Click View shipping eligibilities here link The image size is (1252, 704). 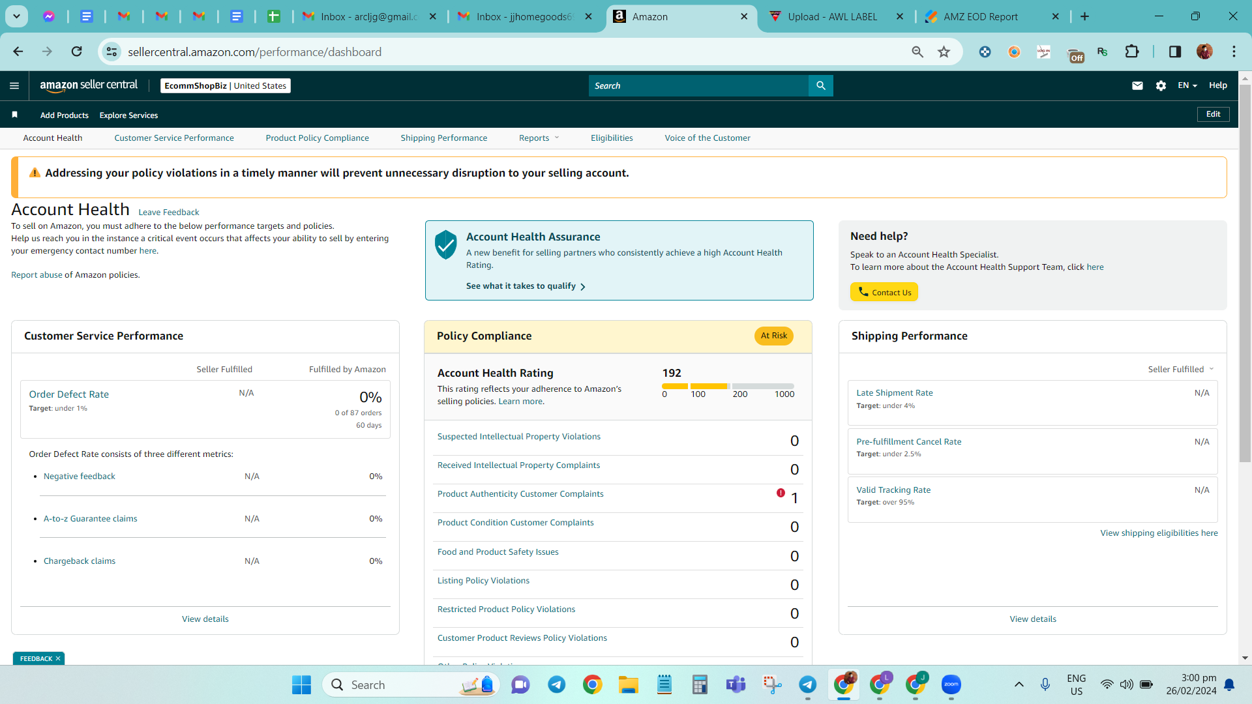[1159, 533]
